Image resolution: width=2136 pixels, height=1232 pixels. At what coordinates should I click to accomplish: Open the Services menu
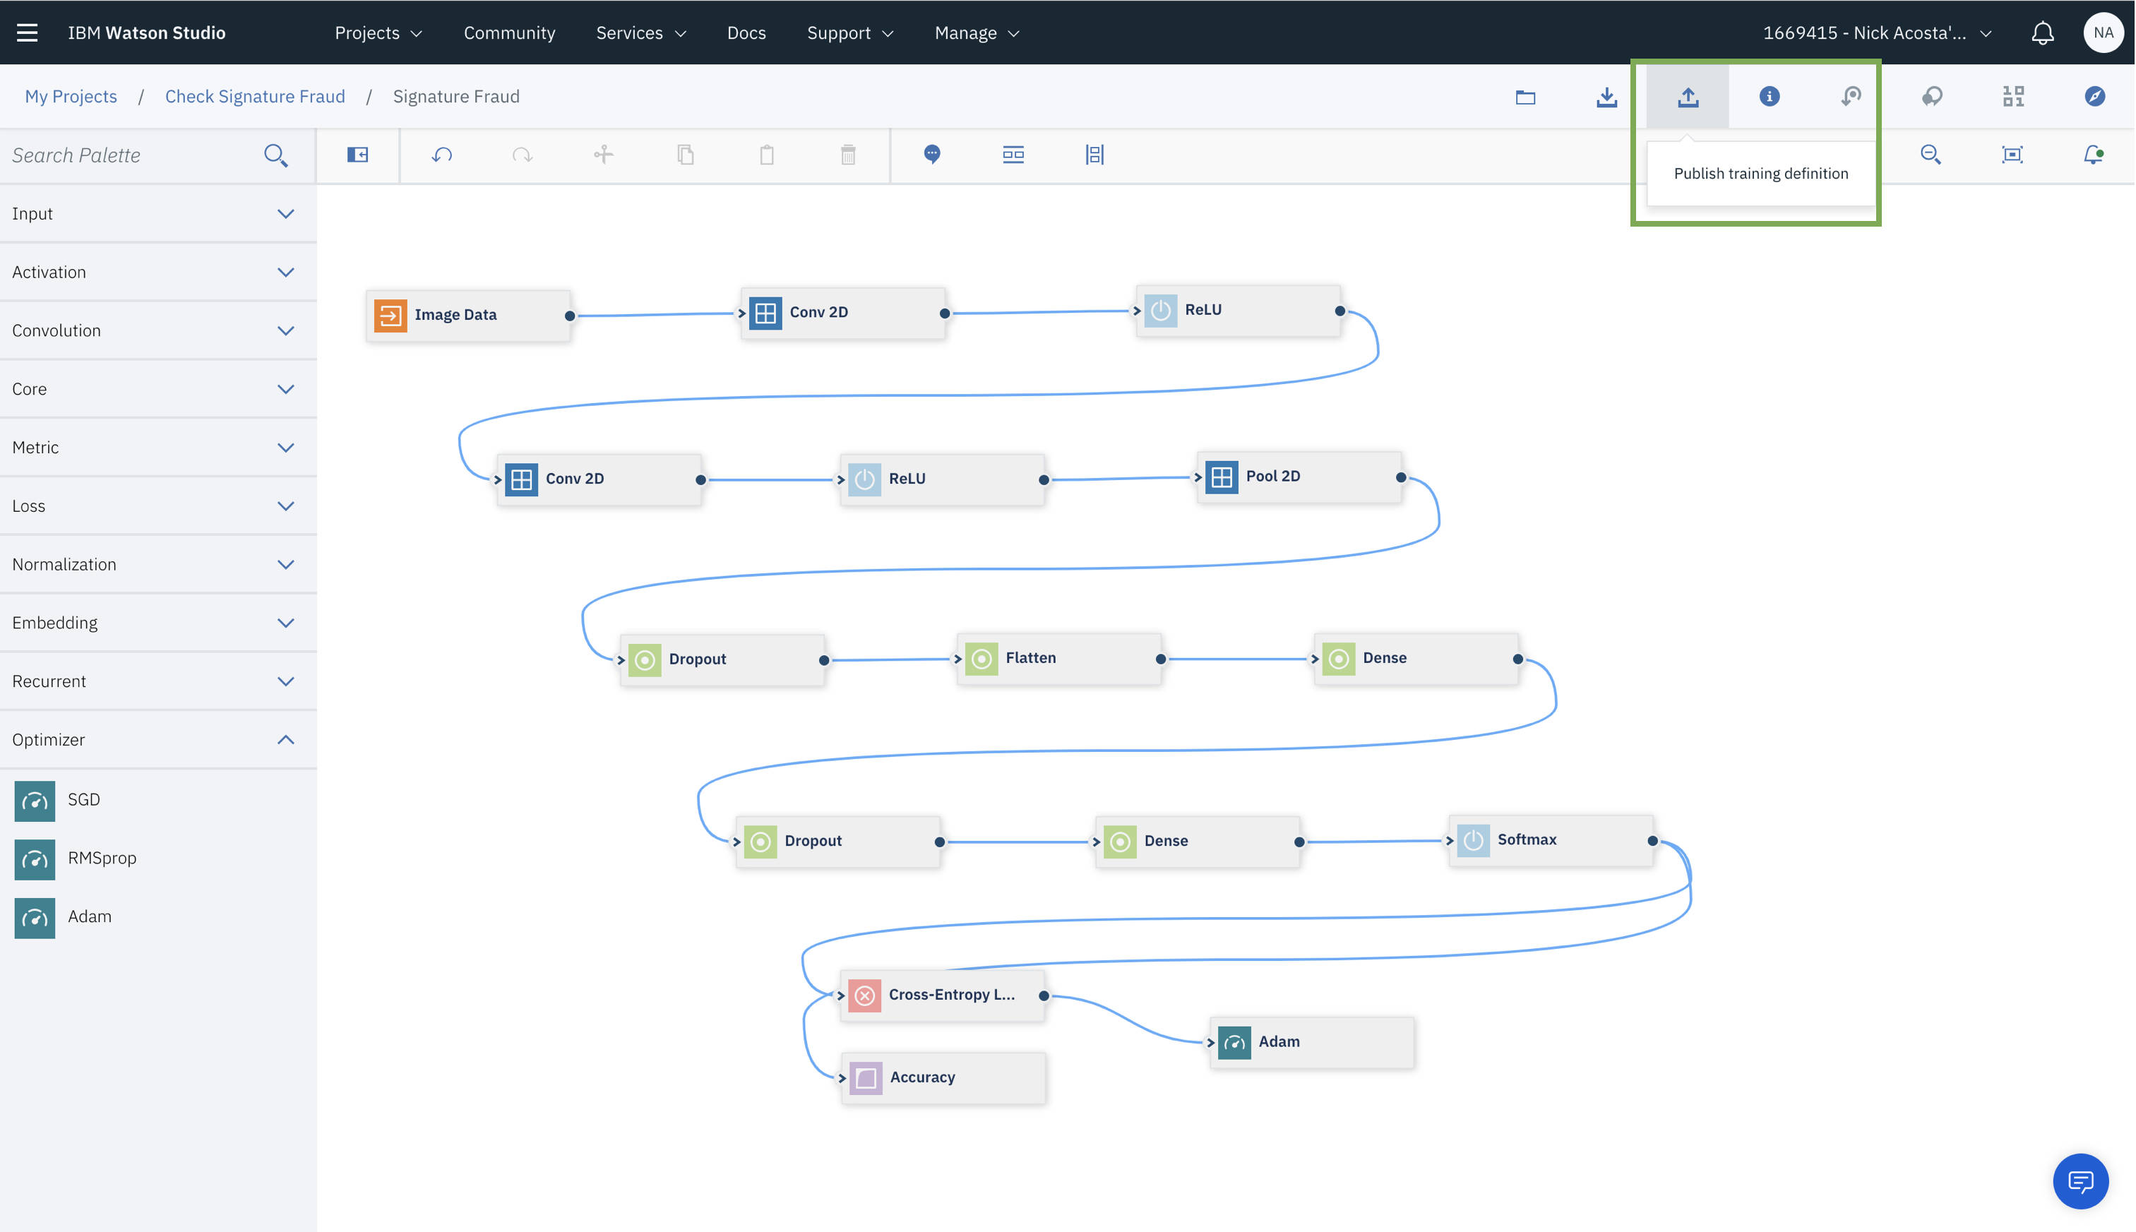pos(640,33)
